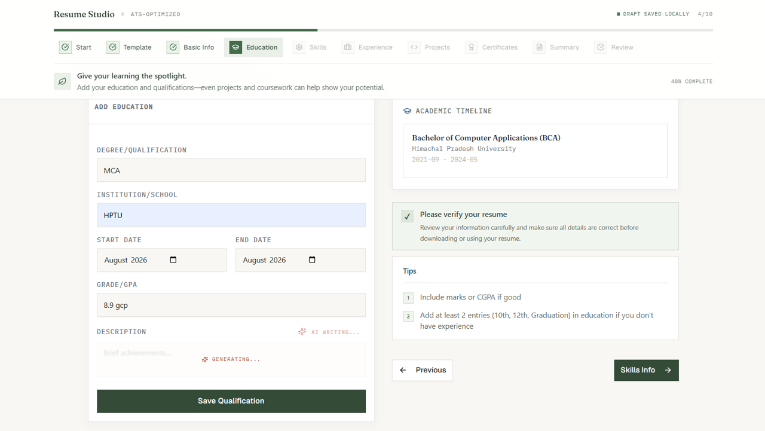Click the Certificates badge icon

tap(472, 47)
